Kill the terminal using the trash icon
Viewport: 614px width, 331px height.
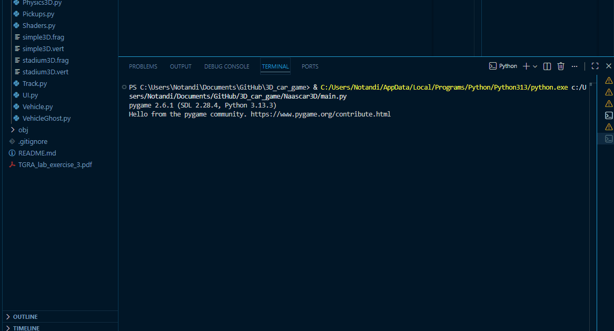pyautogui.click(x=561, y=66)
